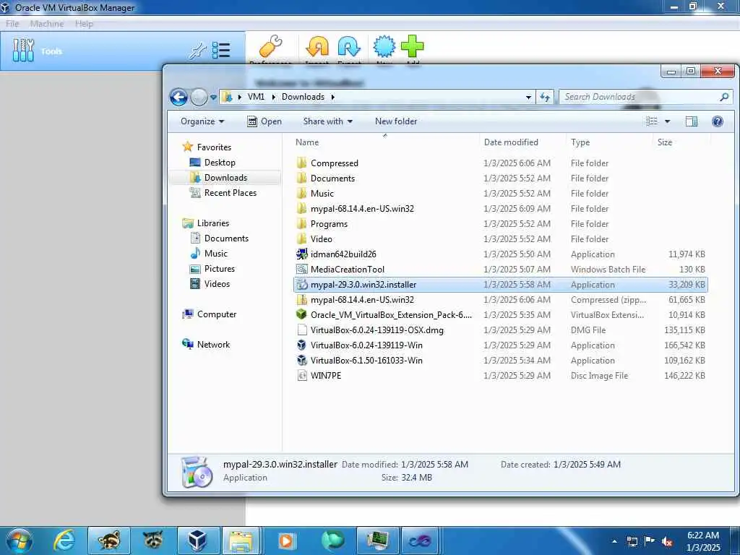This screenshot has height=555, width=740.
Task: Create a New folder
Action: (396, 121)
